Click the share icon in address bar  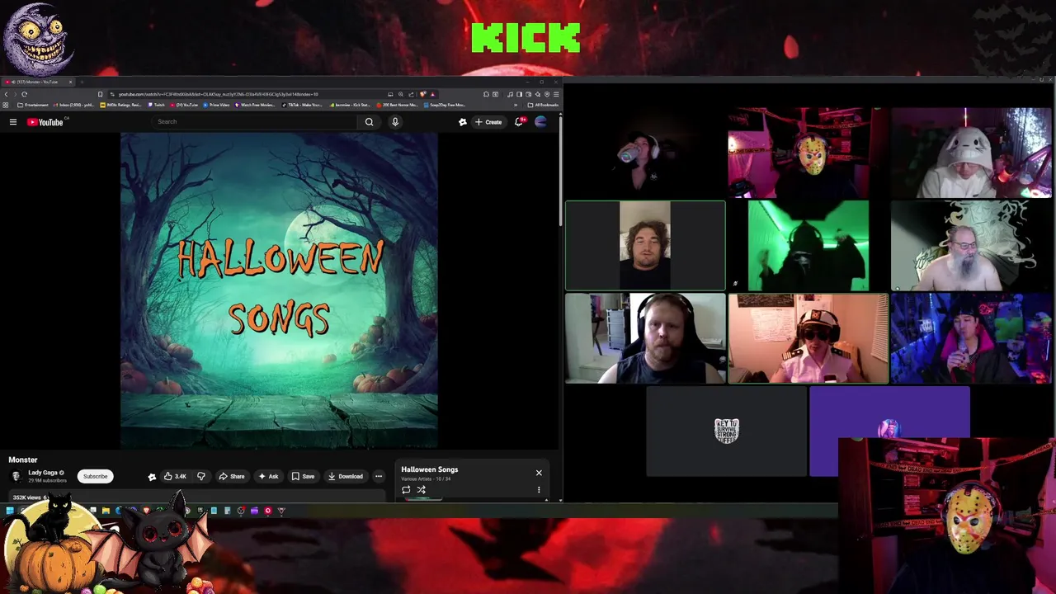click(411, 94)
